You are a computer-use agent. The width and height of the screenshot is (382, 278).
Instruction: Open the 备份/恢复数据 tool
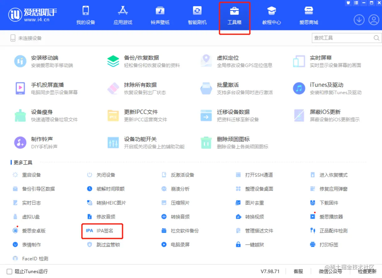coord(143,61)
